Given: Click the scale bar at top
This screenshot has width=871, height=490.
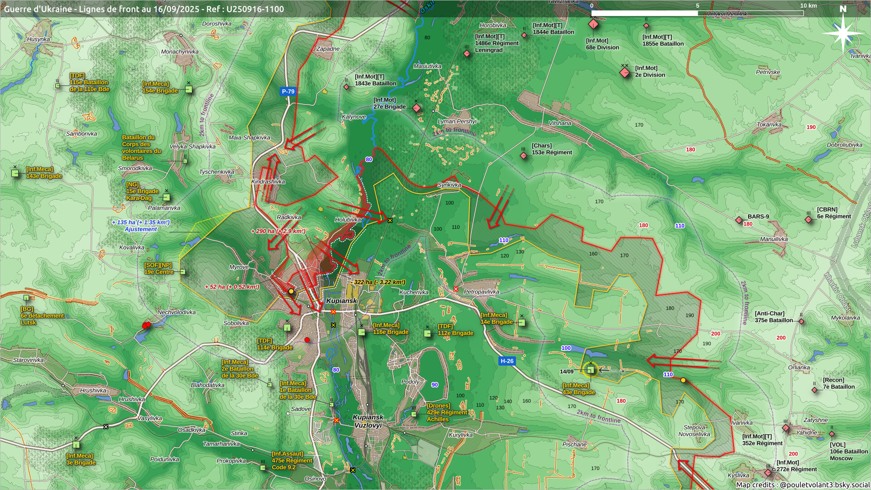Looking at the screenshot, I should click(x=697, y=13).
